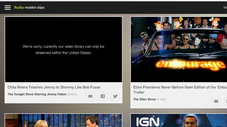
Task: Open 'Ellen Premieres Never-Before-Seen Edition' title
Action: click(x=180, y=90)
